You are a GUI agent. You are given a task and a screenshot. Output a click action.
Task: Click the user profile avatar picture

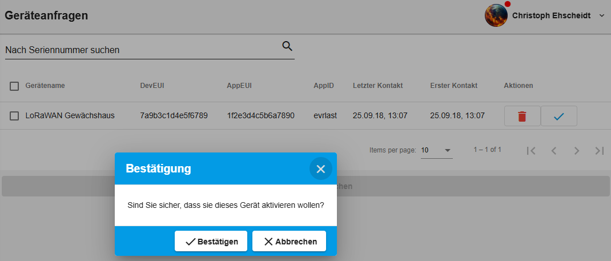coord(496,15)
